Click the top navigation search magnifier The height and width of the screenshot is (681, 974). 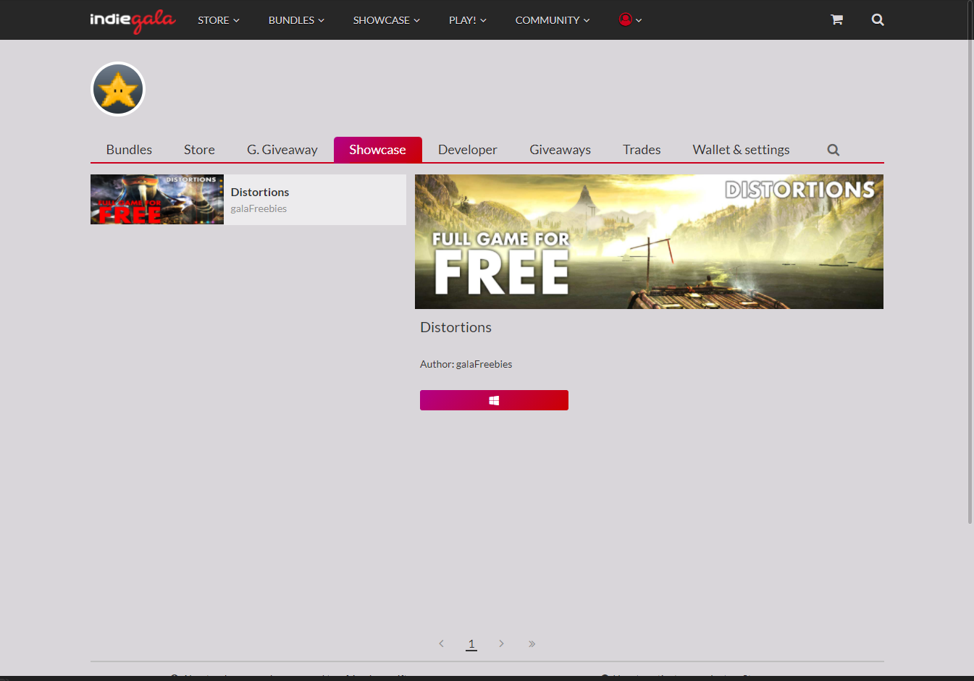tap(878, 20)
